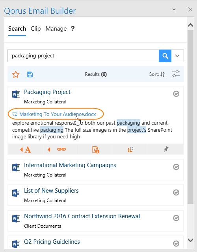
Task: Switch to the Clip tab
Action: 35,29
